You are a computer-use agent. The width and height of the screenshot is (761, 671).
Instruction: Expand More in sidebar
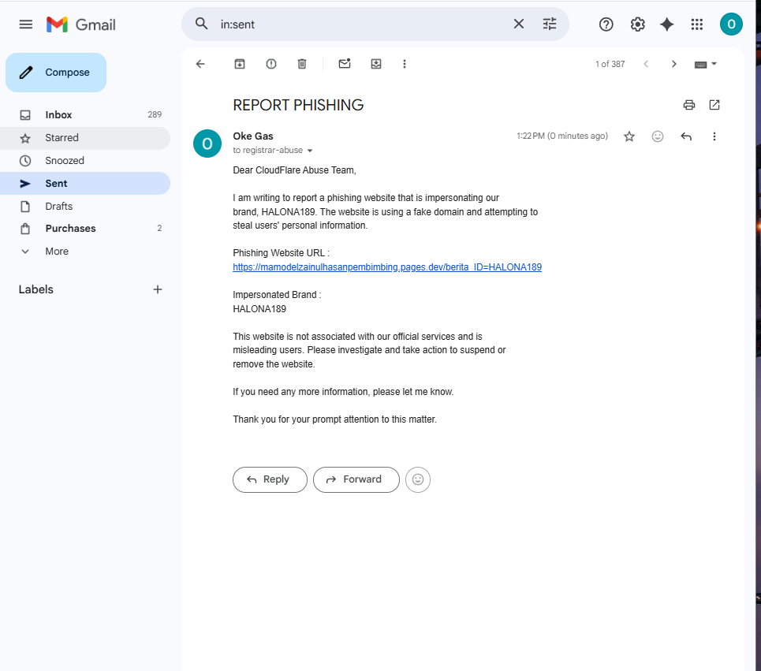(x=85, y=252)
